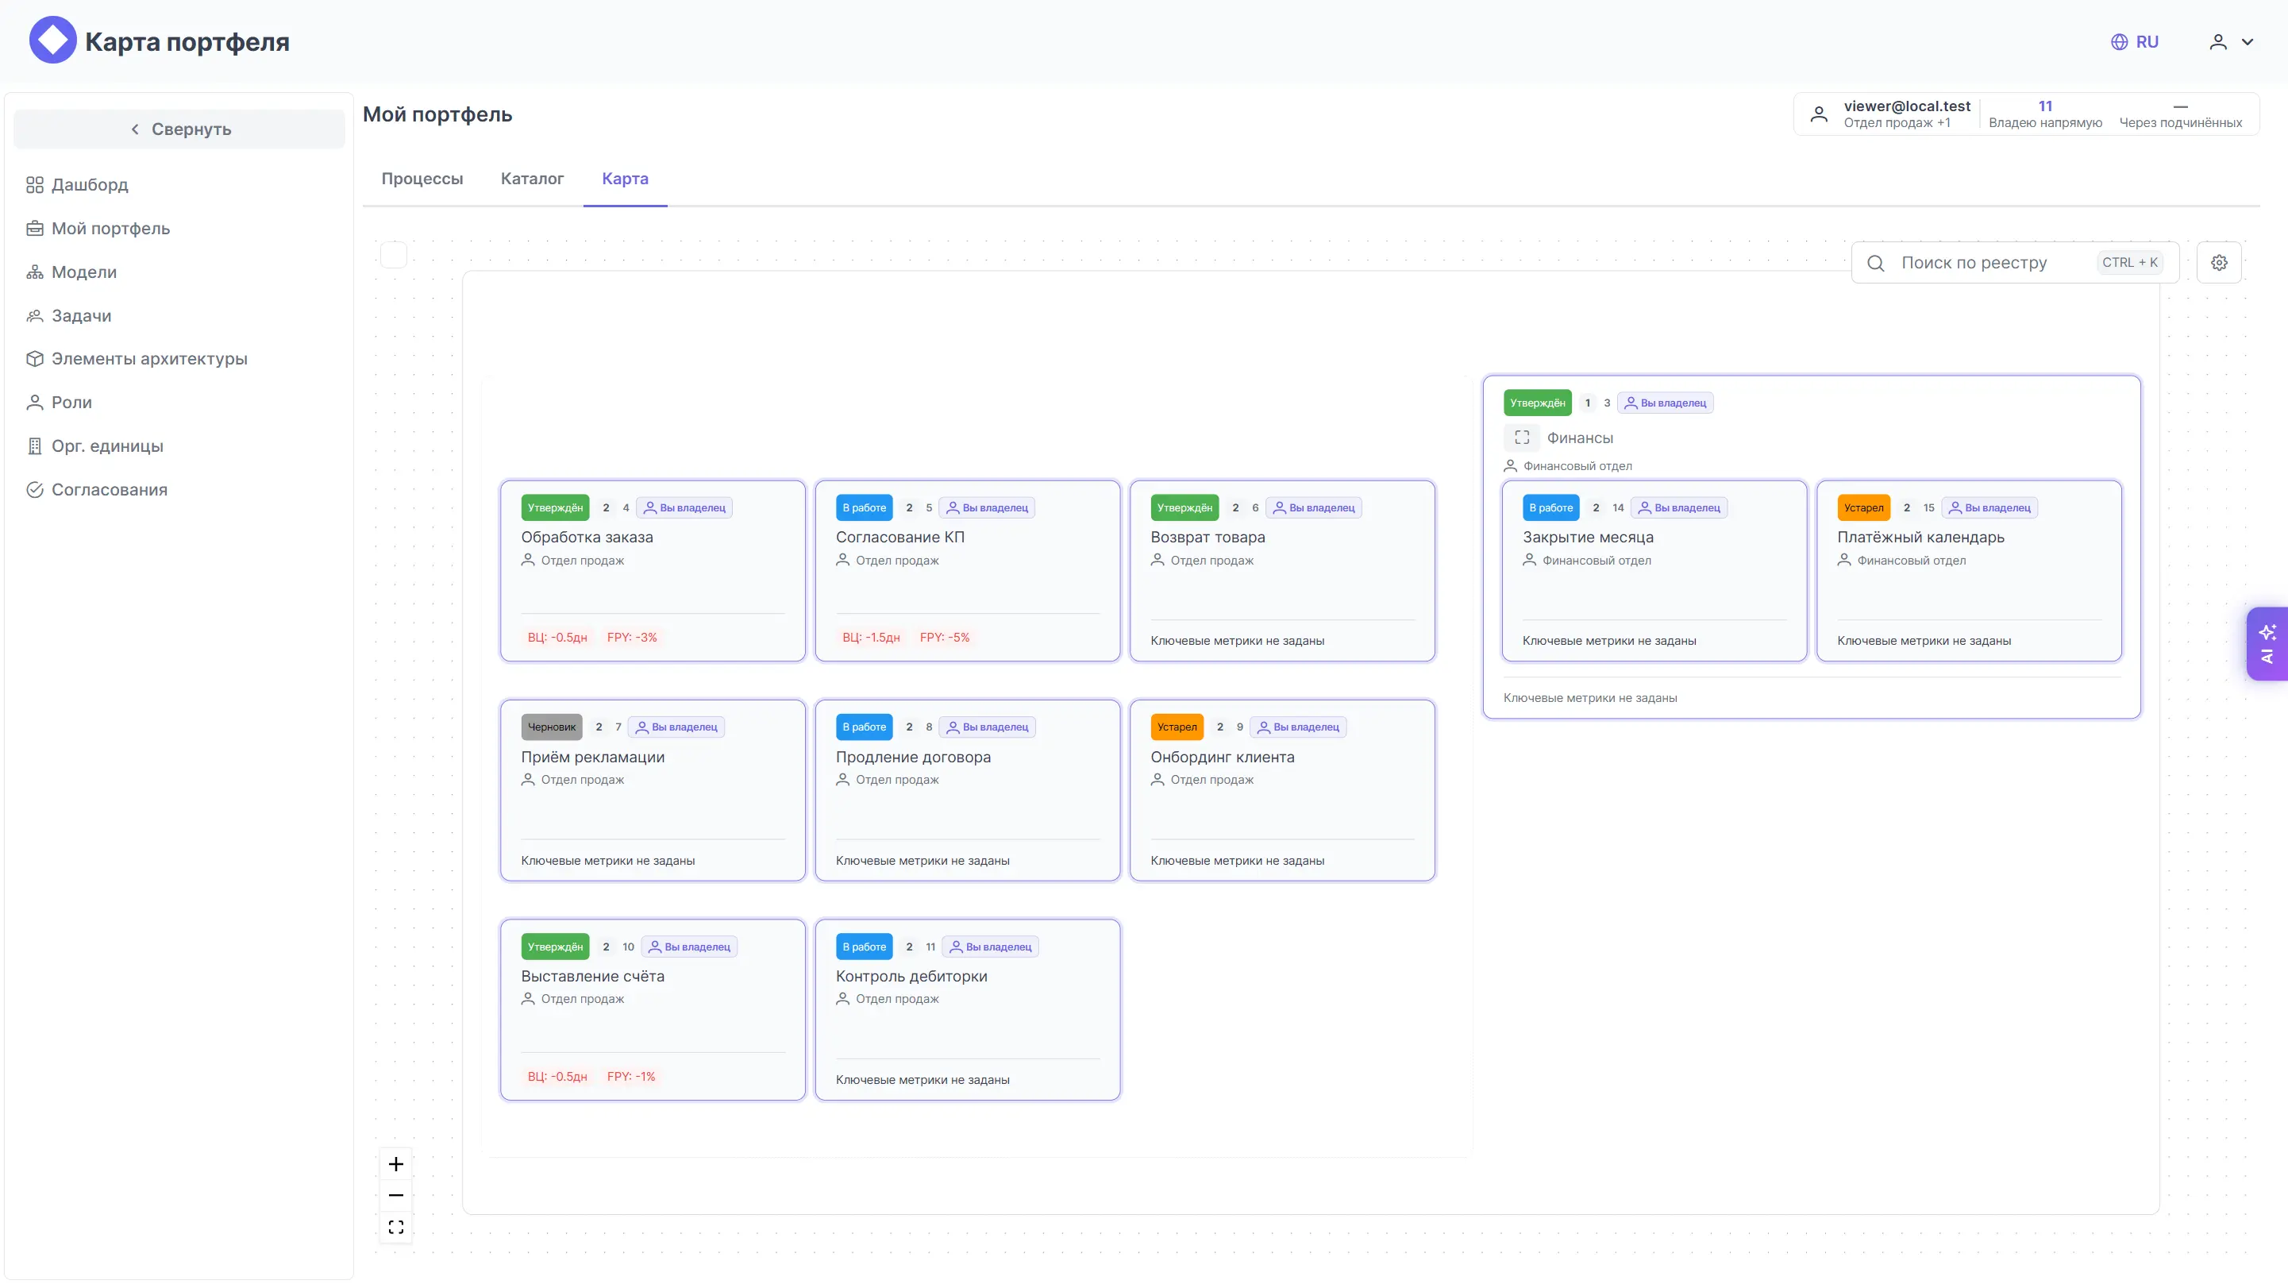Open the AI assistant side panel icon
This screenshot has height=1288, width=2288.
point(2267,644)
